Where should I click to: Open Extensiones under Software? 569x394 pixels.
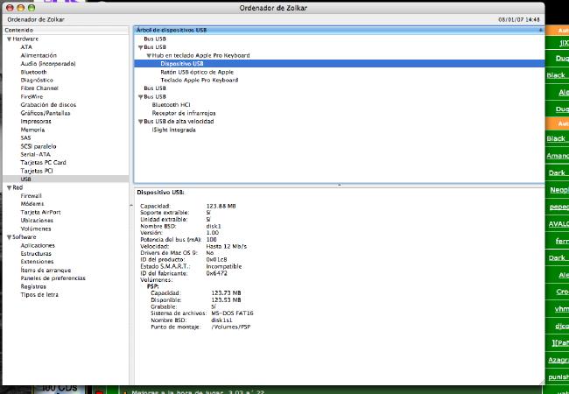(38, 261)
